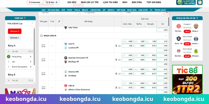Click the Botafogo SP team logo
The width and height of the screenshot is (209, 104).
66,62
